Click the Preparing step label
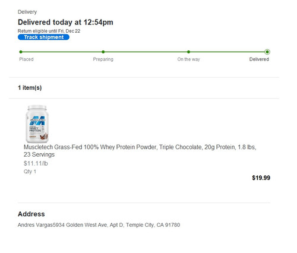Image resolution: width=297 pixels, height=253 pixels. (x=103, y=59)
